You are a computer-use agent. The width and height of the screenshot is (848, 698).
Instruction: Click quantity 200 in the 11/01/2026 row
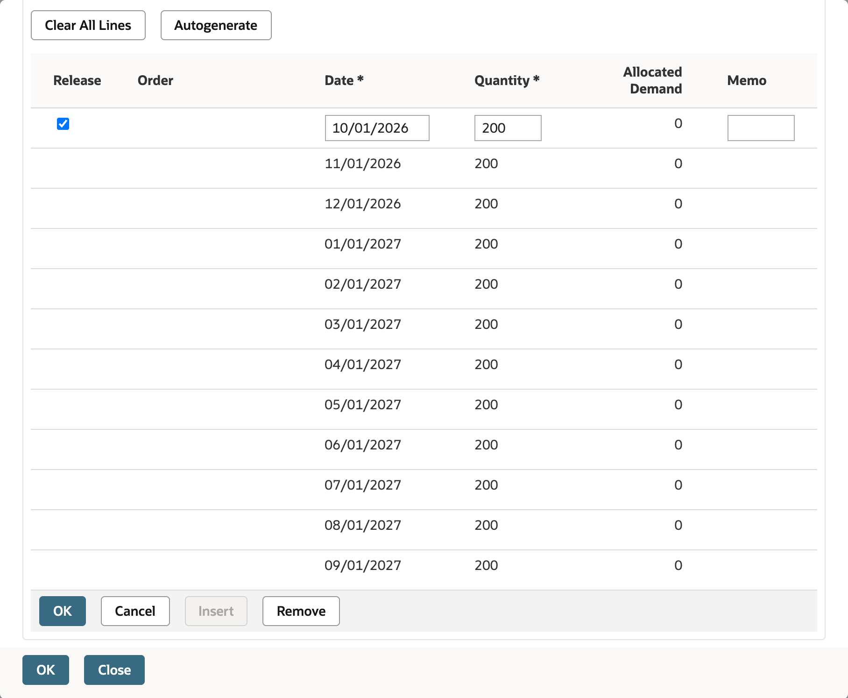pos(486,164)
